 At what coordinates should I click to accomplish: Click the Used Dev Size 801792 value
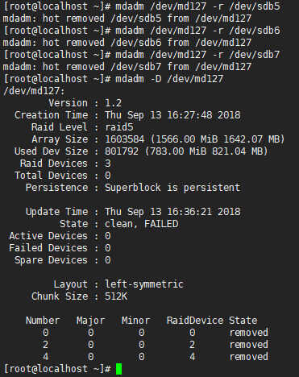[x=122, y=151]
